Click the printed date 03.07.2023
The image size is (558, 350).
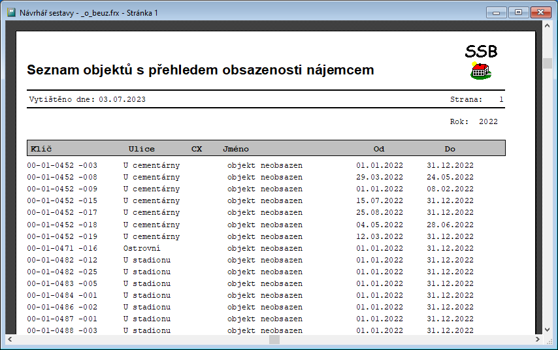122,99
